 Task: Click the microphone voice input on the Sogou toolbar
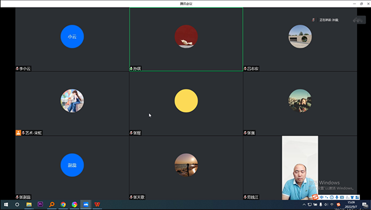(x=337, y=197)
